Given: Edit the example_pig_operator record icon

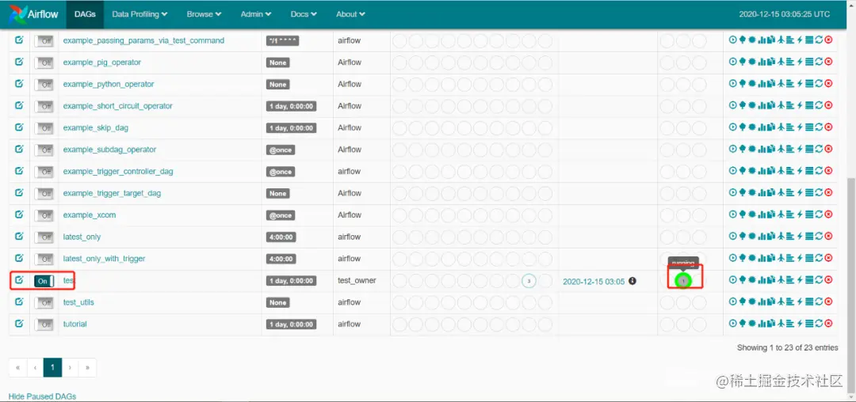Looking at the screenshot, I should (x=19, y=62).
